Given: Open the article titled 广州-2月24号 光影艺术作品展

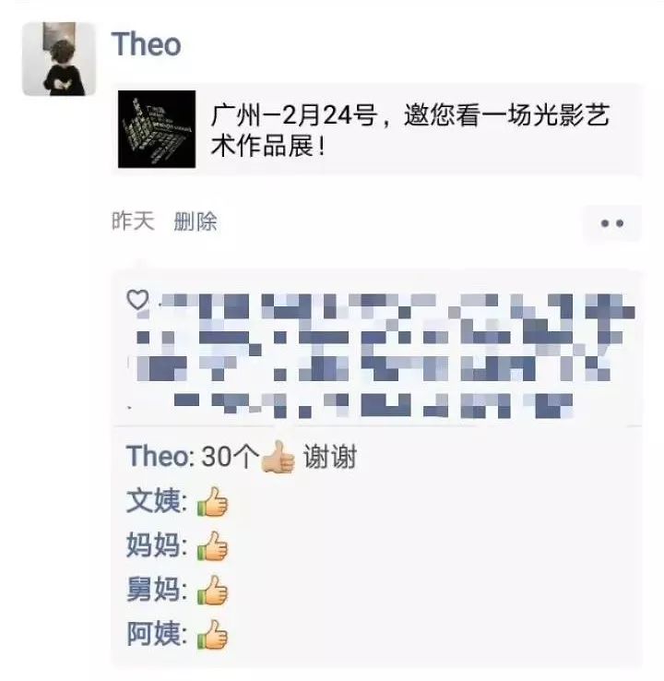Looking at the screenshot, I should [376, 129].
